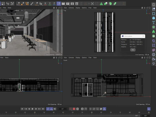Click the green brush script icon

[x=115, y=4]
